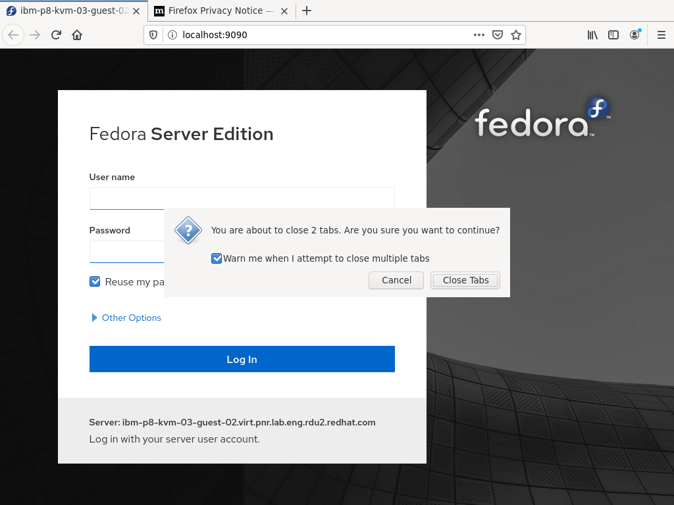Switch to Firefox Privacy Notice tab
The height and width of the screenshot is (505, 674).
point(221,11)
